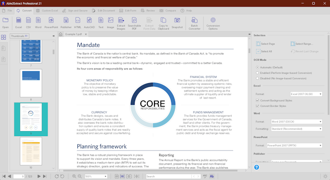Click the AutoCAD conversion icon
This screenshot has width=330, height=180.
point(89,20)
